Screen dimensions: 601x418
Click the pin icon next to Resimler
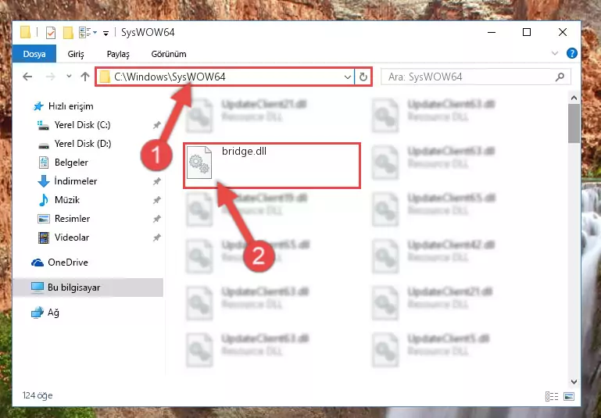click(156, 219)
